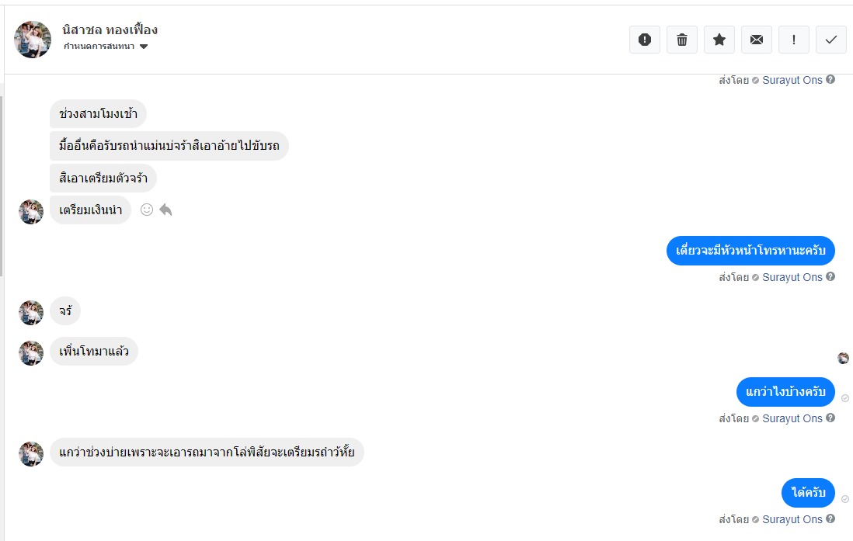Image resolution: width=853 pixels, height=541 pixels.
Task: Expand the กำหนดการสนทนา dropdown arrow
Action: [144, 47]
